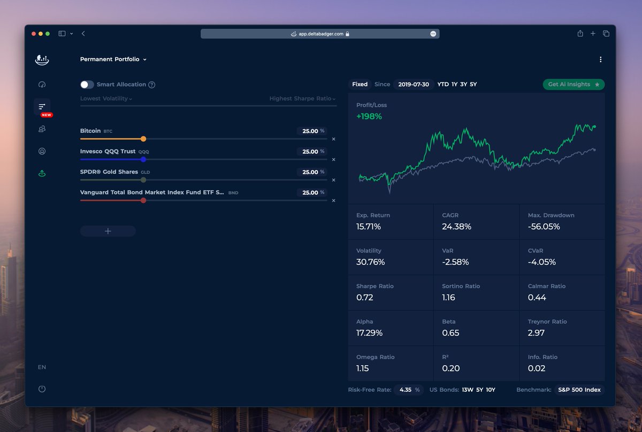Open the dashboard gauge icon in sidebar

click(x=42, y=85)
